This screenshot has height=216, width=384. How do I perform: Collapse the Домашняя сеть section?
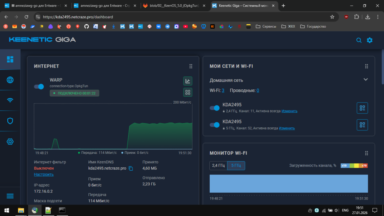click(366, 80)
